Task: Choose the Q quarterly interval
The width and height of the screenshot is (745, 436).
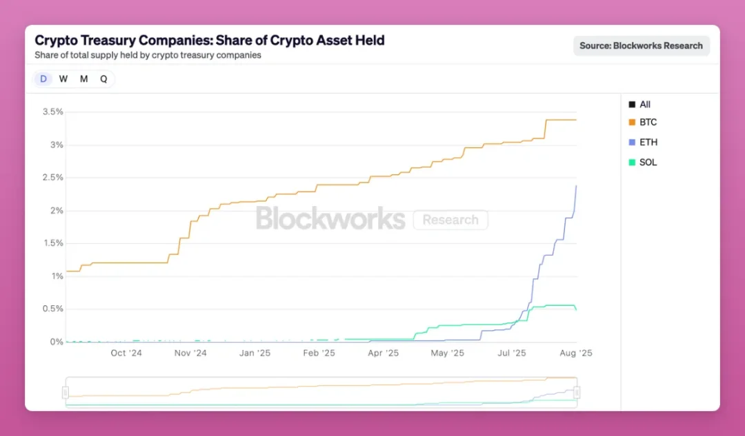Action: tap(103, 79)
